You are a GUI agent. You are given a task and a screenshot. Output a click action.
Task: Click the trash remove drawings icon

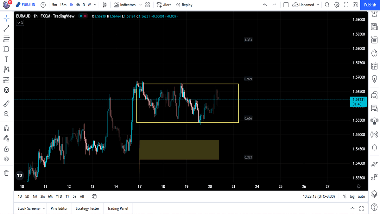click(x=6, y=173)
